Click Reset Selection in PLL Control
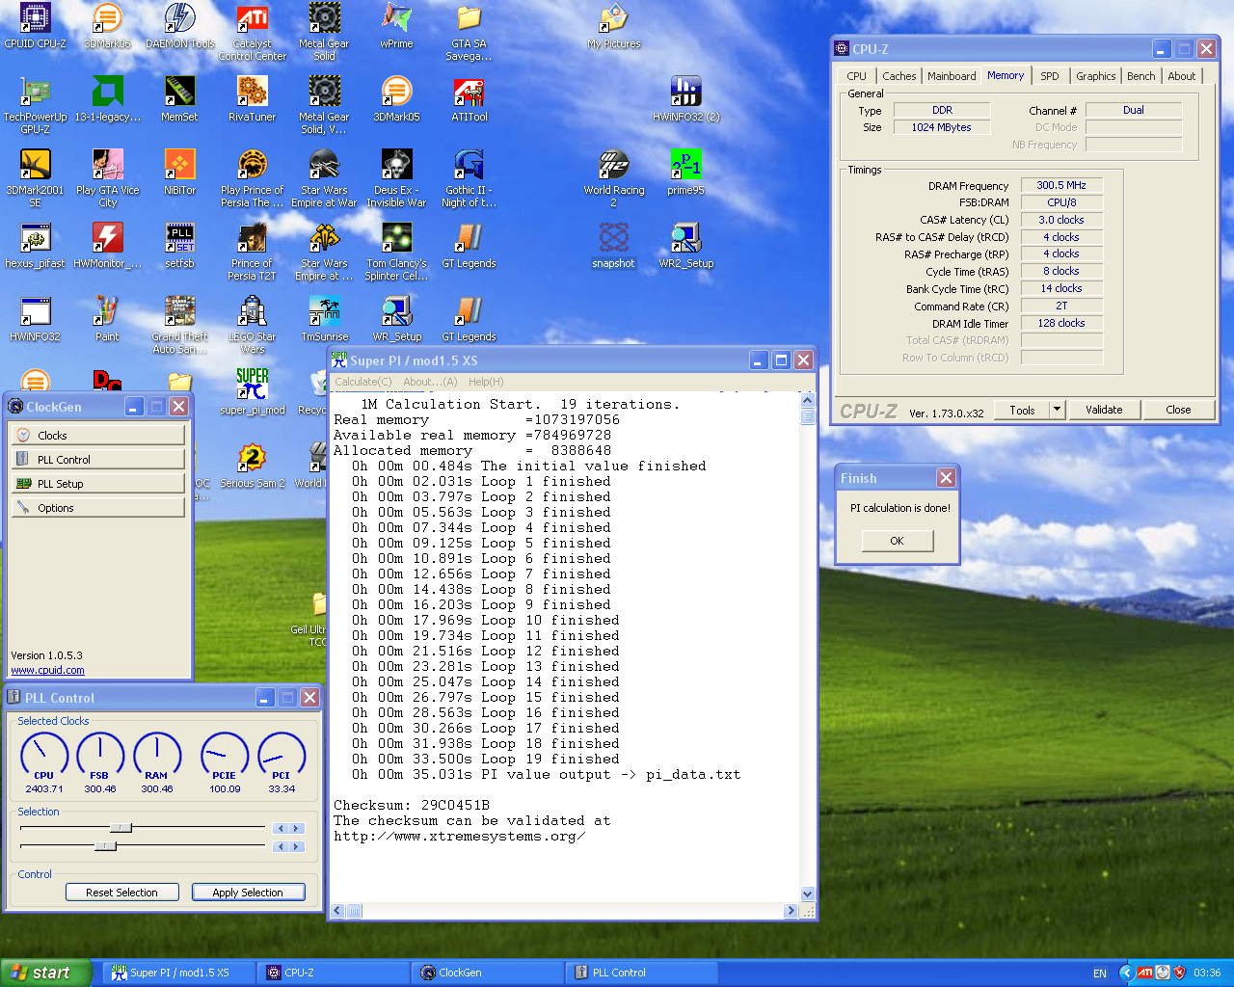The width and height of the screenshot is (1234, 987). 121,893
